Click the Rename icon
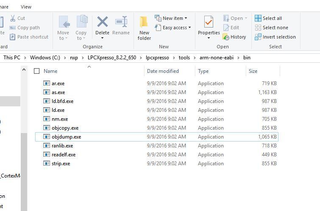320x211 pixels. click(x=121, y=22)
